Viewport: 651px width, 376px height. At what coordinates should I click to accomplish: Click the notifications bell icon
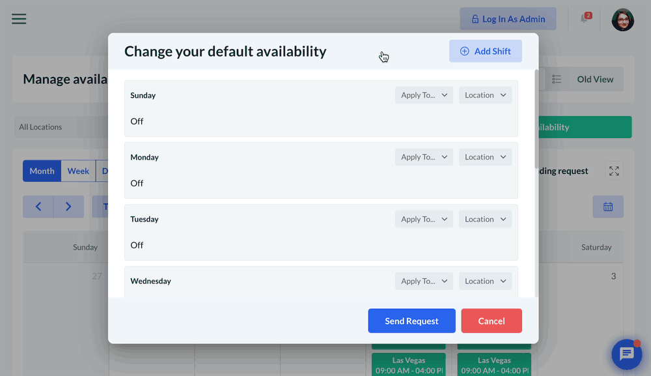coord(584,19)
